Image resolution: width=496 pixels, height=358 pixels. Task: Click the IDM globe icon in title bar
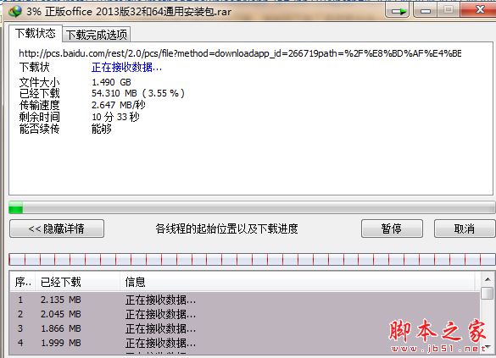click(15, 11)
